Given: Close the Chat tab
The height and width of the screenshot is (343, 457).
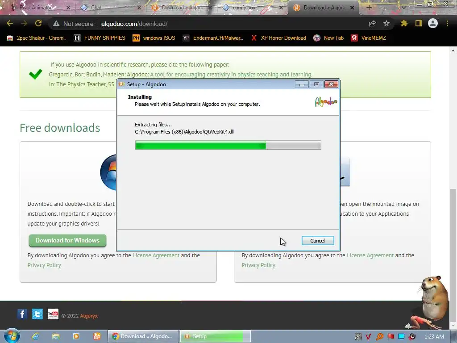Looking at the screenshot, I should click(x=139, y=8).
